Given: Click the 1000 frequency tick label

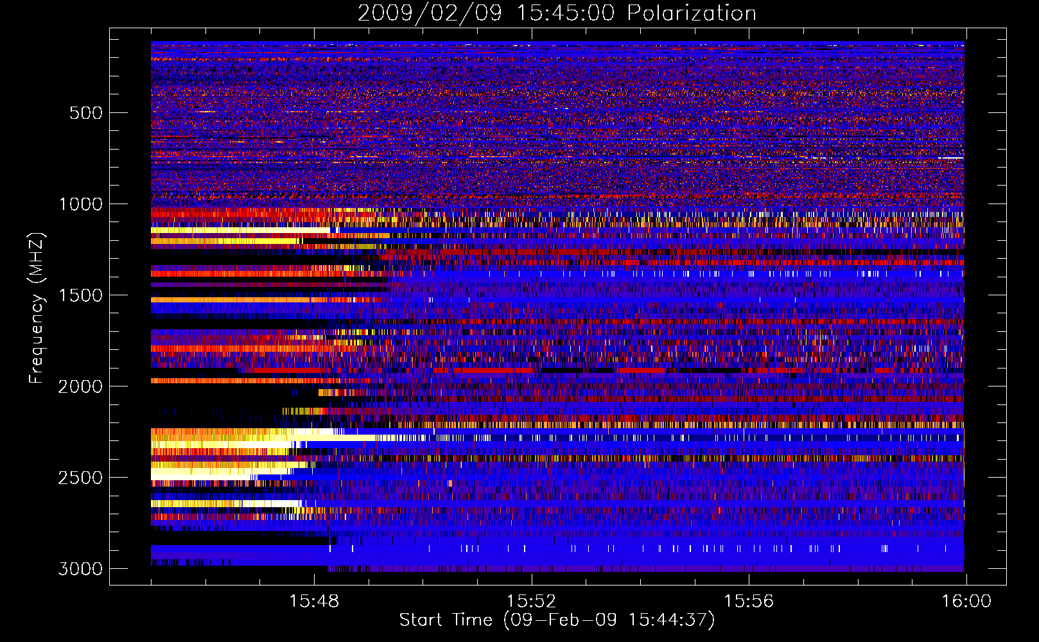Looking at the screenshot, I should tap(81, 204).
